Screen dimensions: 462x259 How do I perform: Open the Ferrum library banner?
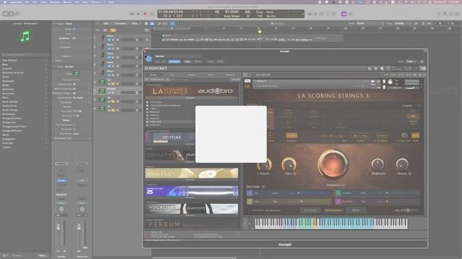191,224
